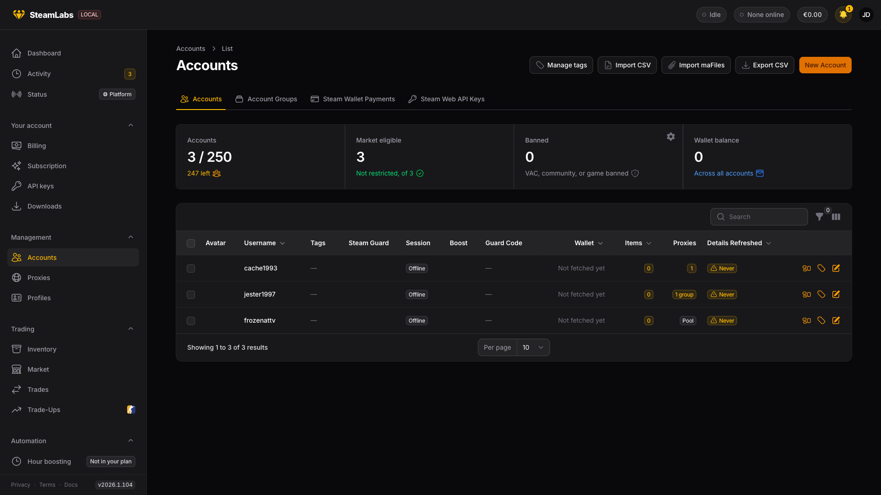This screenshot has height=495, width=881.
Task: Click the SteamLabs diamond logo
Action: (19, 15)
